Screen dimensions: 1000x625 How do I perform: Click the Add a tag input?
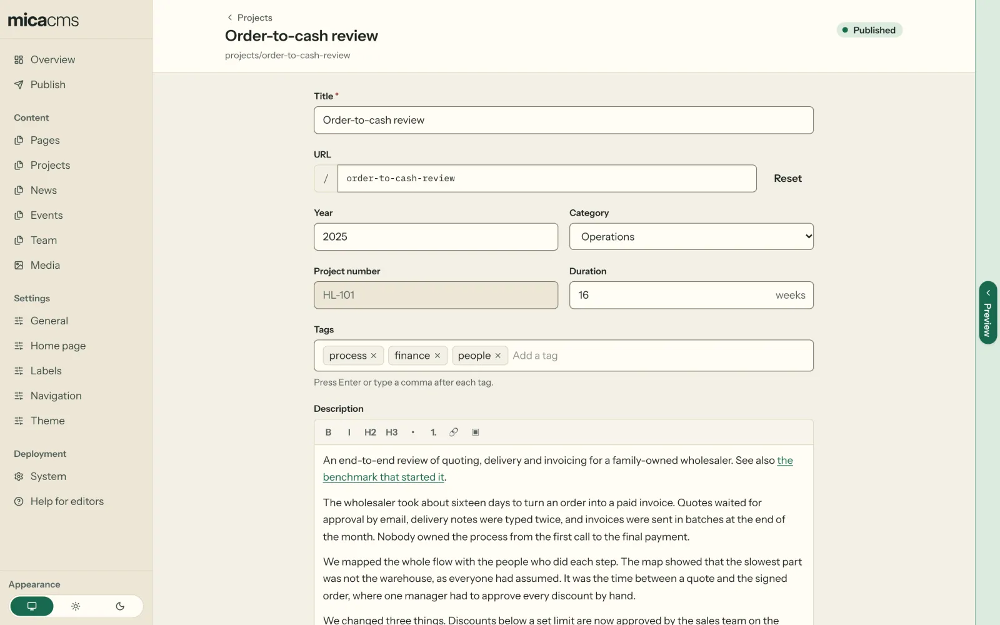pos(659,356)
